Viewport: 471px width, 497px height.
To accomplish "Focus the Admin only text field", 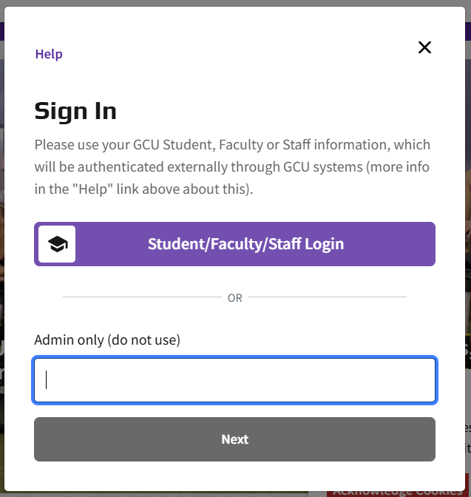I will 234,380.
